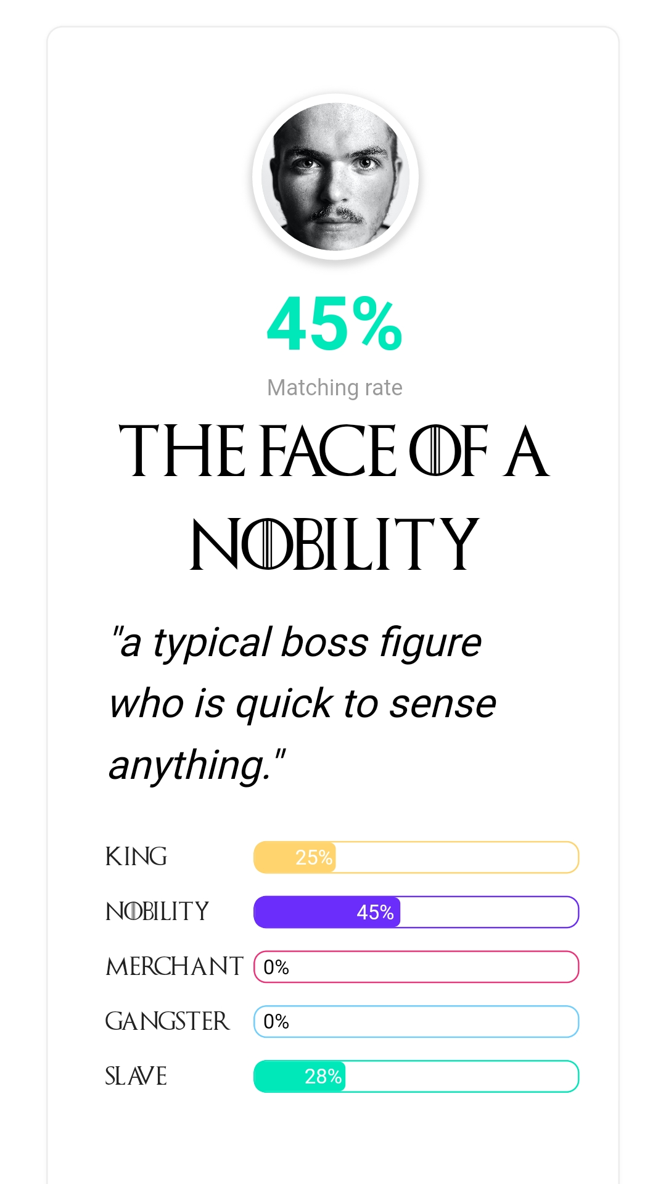Screen dimensions: 666x1184
Task: Click the yellow KING progress bar
Action: tap(416, 857)
